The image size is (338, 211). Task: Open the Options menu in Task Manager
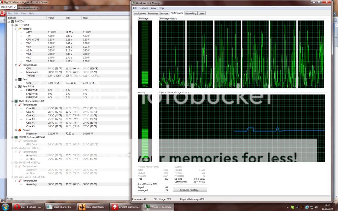(x=144, y=8)
